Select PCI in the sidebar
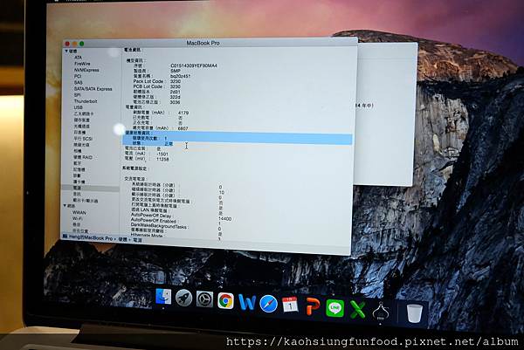The image size is (524, 350). tap(78, 76)
